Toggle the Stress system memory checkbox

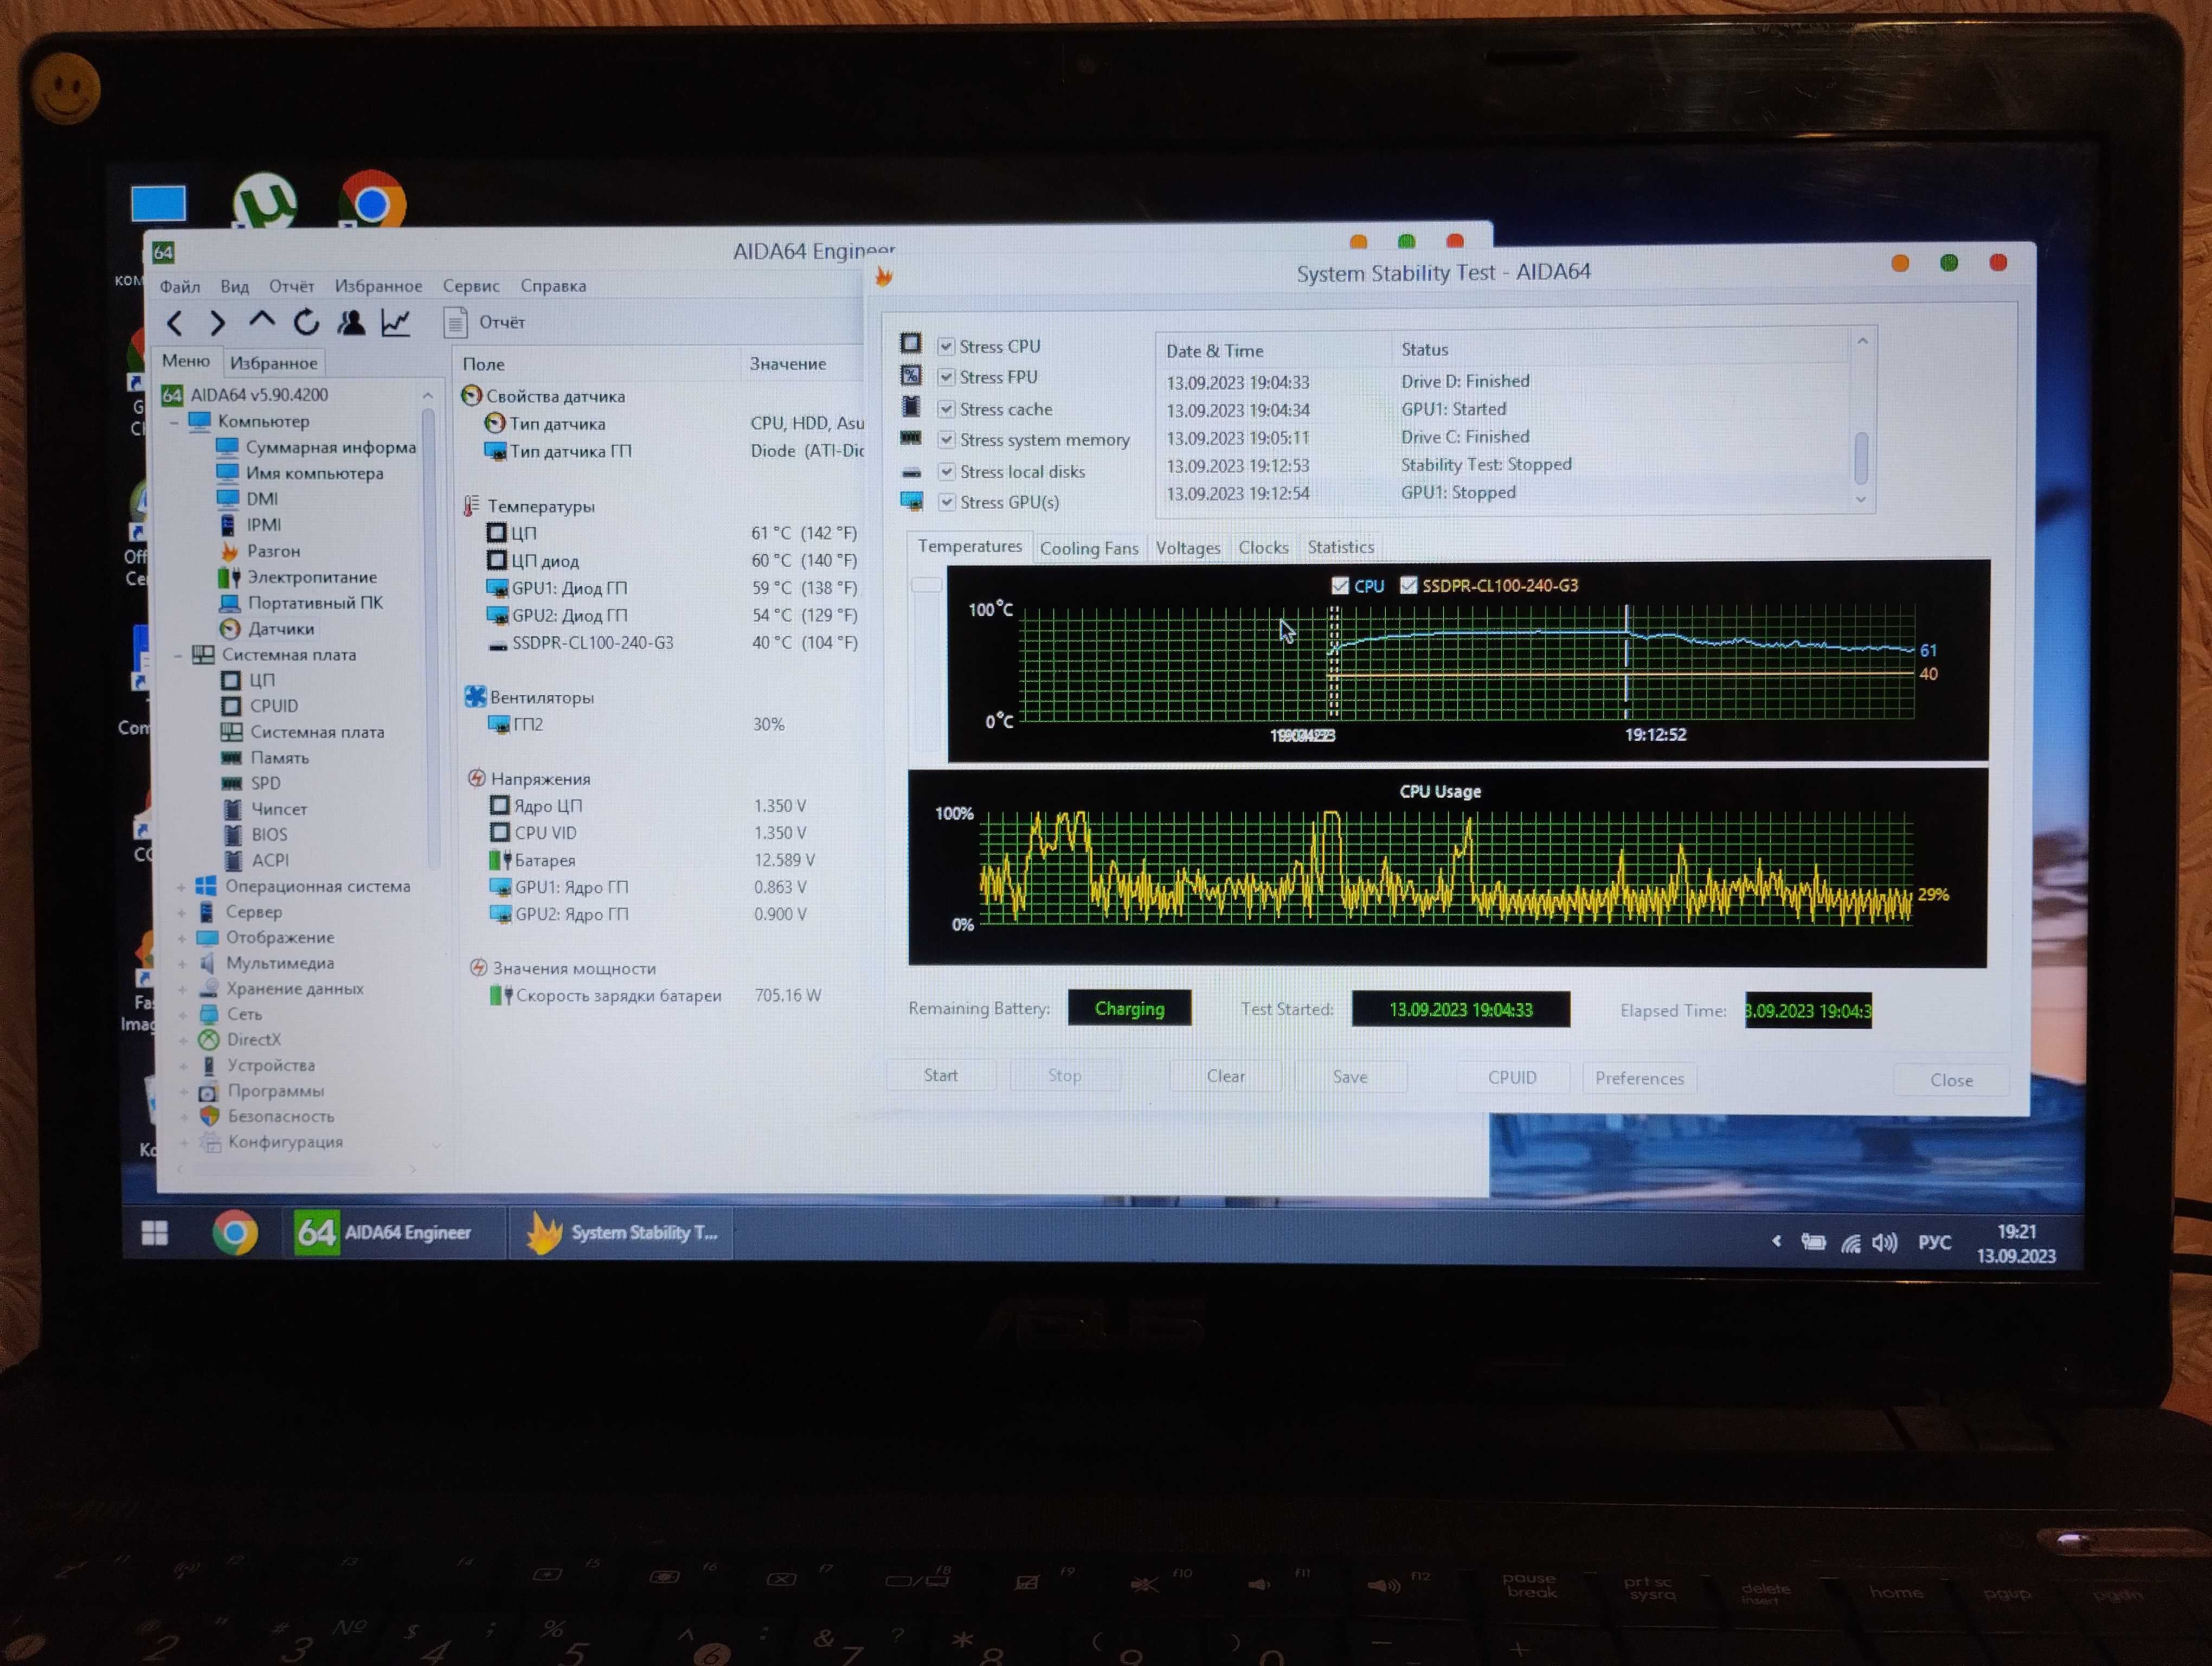coord(946,440)
